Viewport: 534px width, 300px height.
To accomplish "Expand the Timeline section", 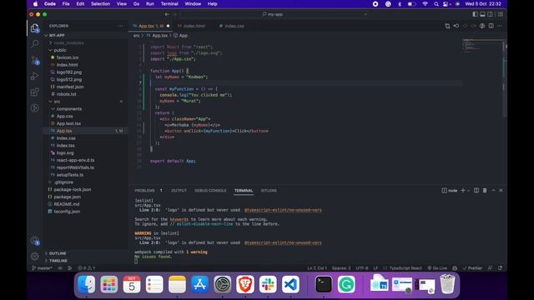I will 58,261.
